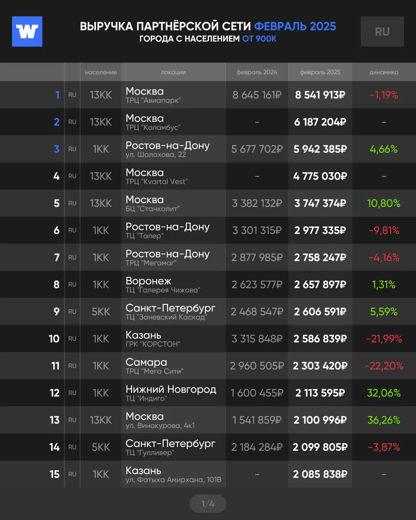The width and height of the screenshot is (416, 520).
Task: Select the население column header
Action: pyautogui.click(x=101, y=72)
